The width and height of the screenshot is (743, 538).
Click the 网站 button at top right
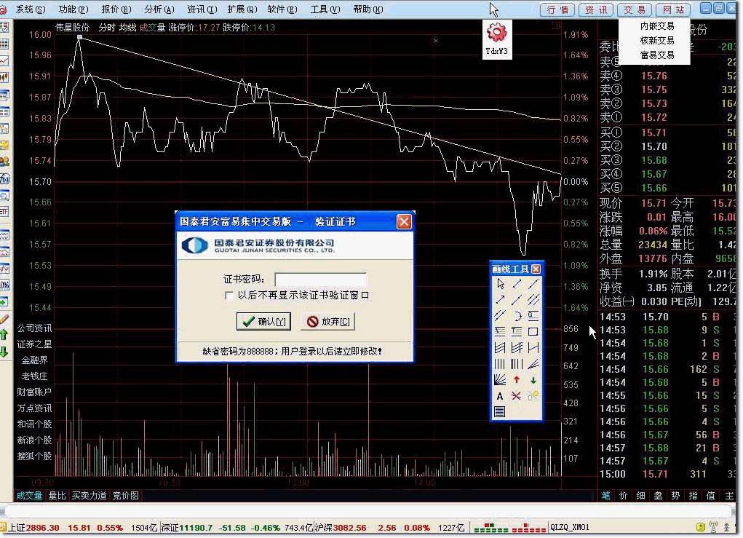coord(673,9)
